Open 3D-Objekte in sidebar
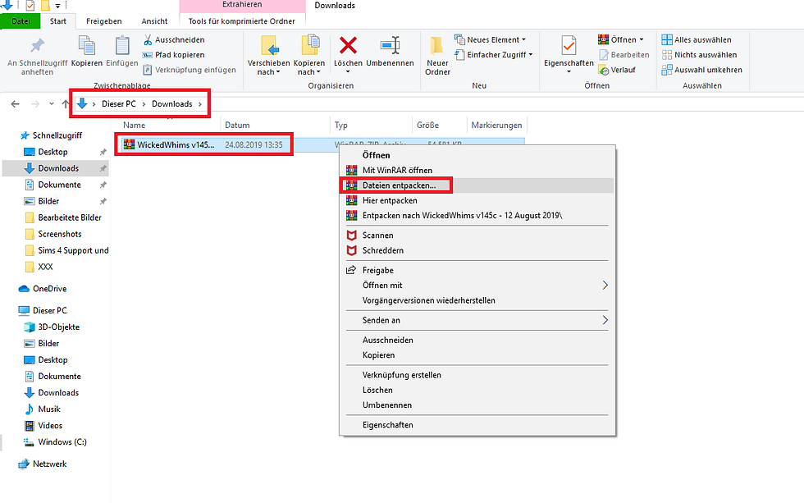The height and width of the screenshot is (503, 804). pyautogui.click(x=58, y=327)
